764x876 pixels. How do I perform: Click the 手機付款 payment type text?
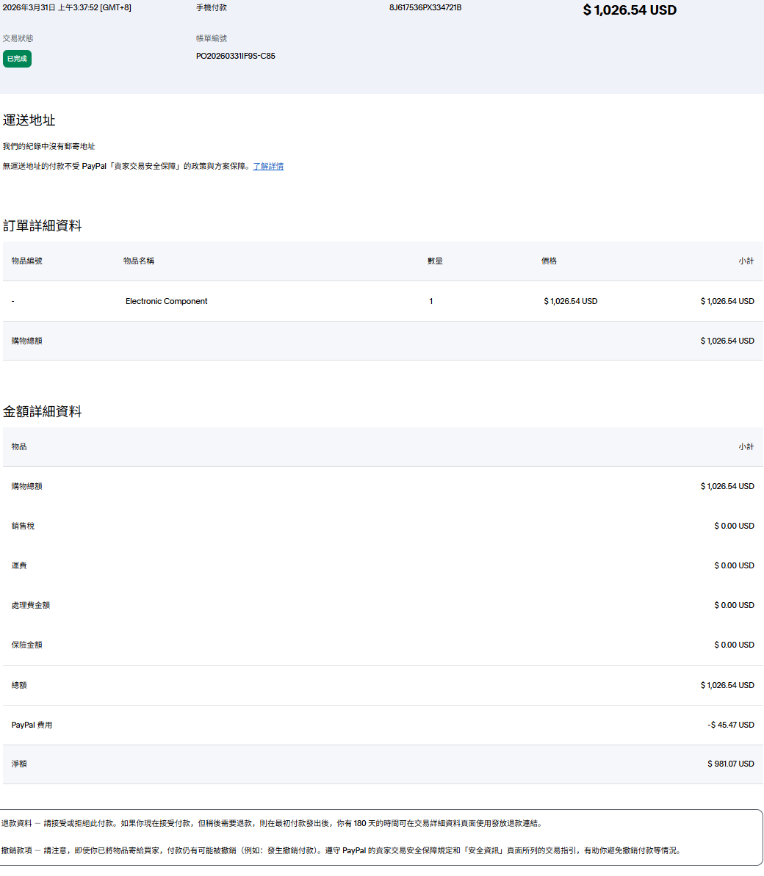coord(212,8)
